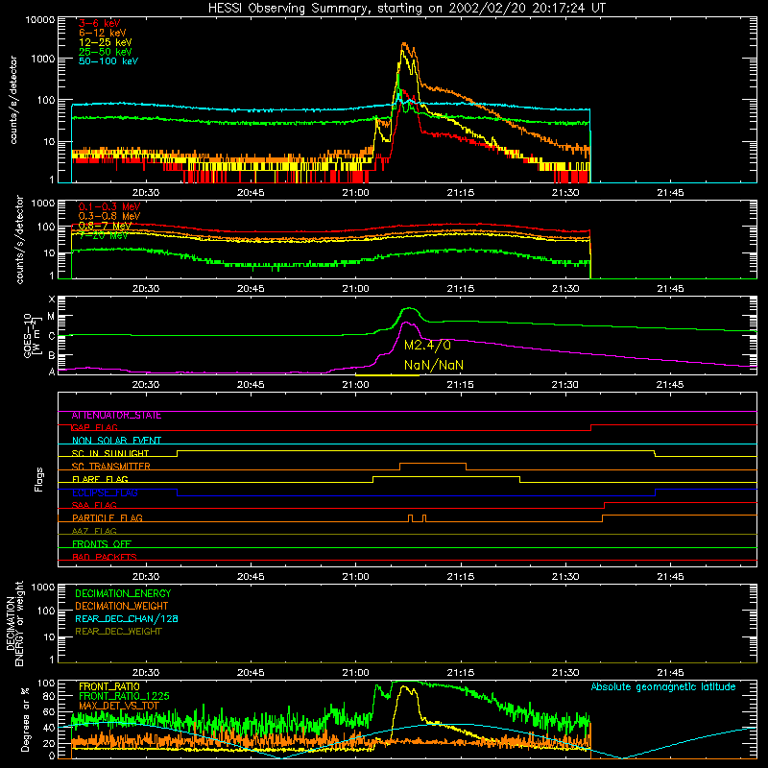The height and width of the screenshot is (768, 768).
Task: Select the DECIMATION_WEIGHT legend label
Action: coord(122,606)
